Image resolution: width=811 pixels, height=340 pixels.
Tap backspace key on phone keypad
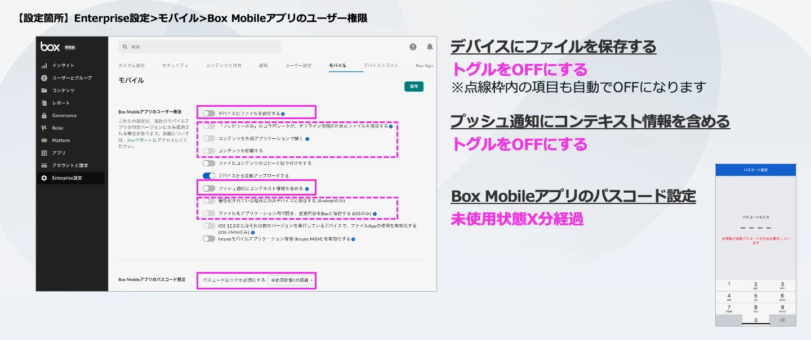pyautogui.click(x=782, y=320)
